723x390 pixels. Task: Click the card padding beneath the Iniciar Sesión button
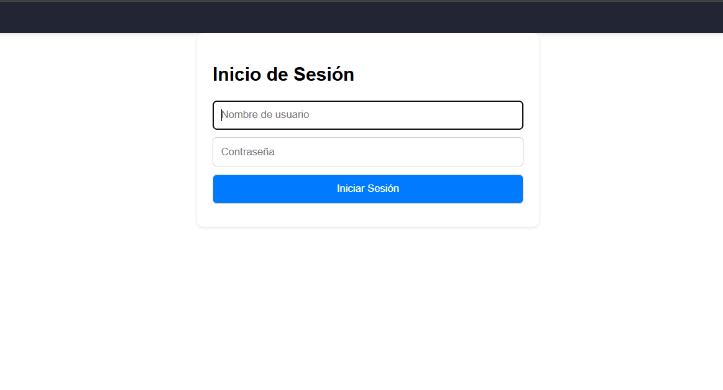click(367, 215)
